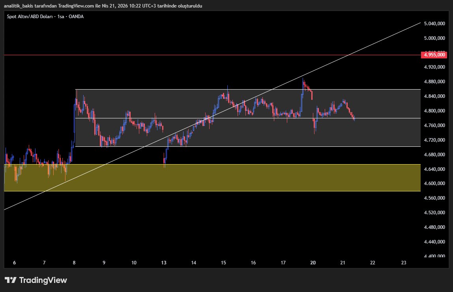
Task: Select the red 4.955.000 price label
Action: 434,55
